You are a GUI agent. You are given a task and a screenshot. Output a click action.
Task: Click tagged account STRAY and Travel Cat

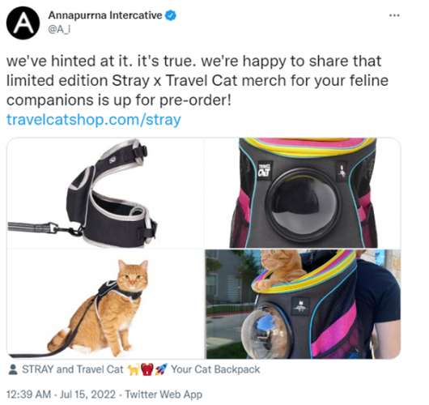click(73, 369)
